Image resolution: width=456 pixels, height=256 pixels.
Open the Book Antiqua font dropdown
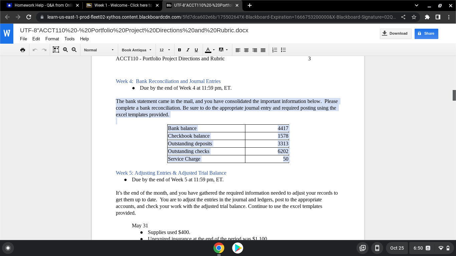(136, 50)
